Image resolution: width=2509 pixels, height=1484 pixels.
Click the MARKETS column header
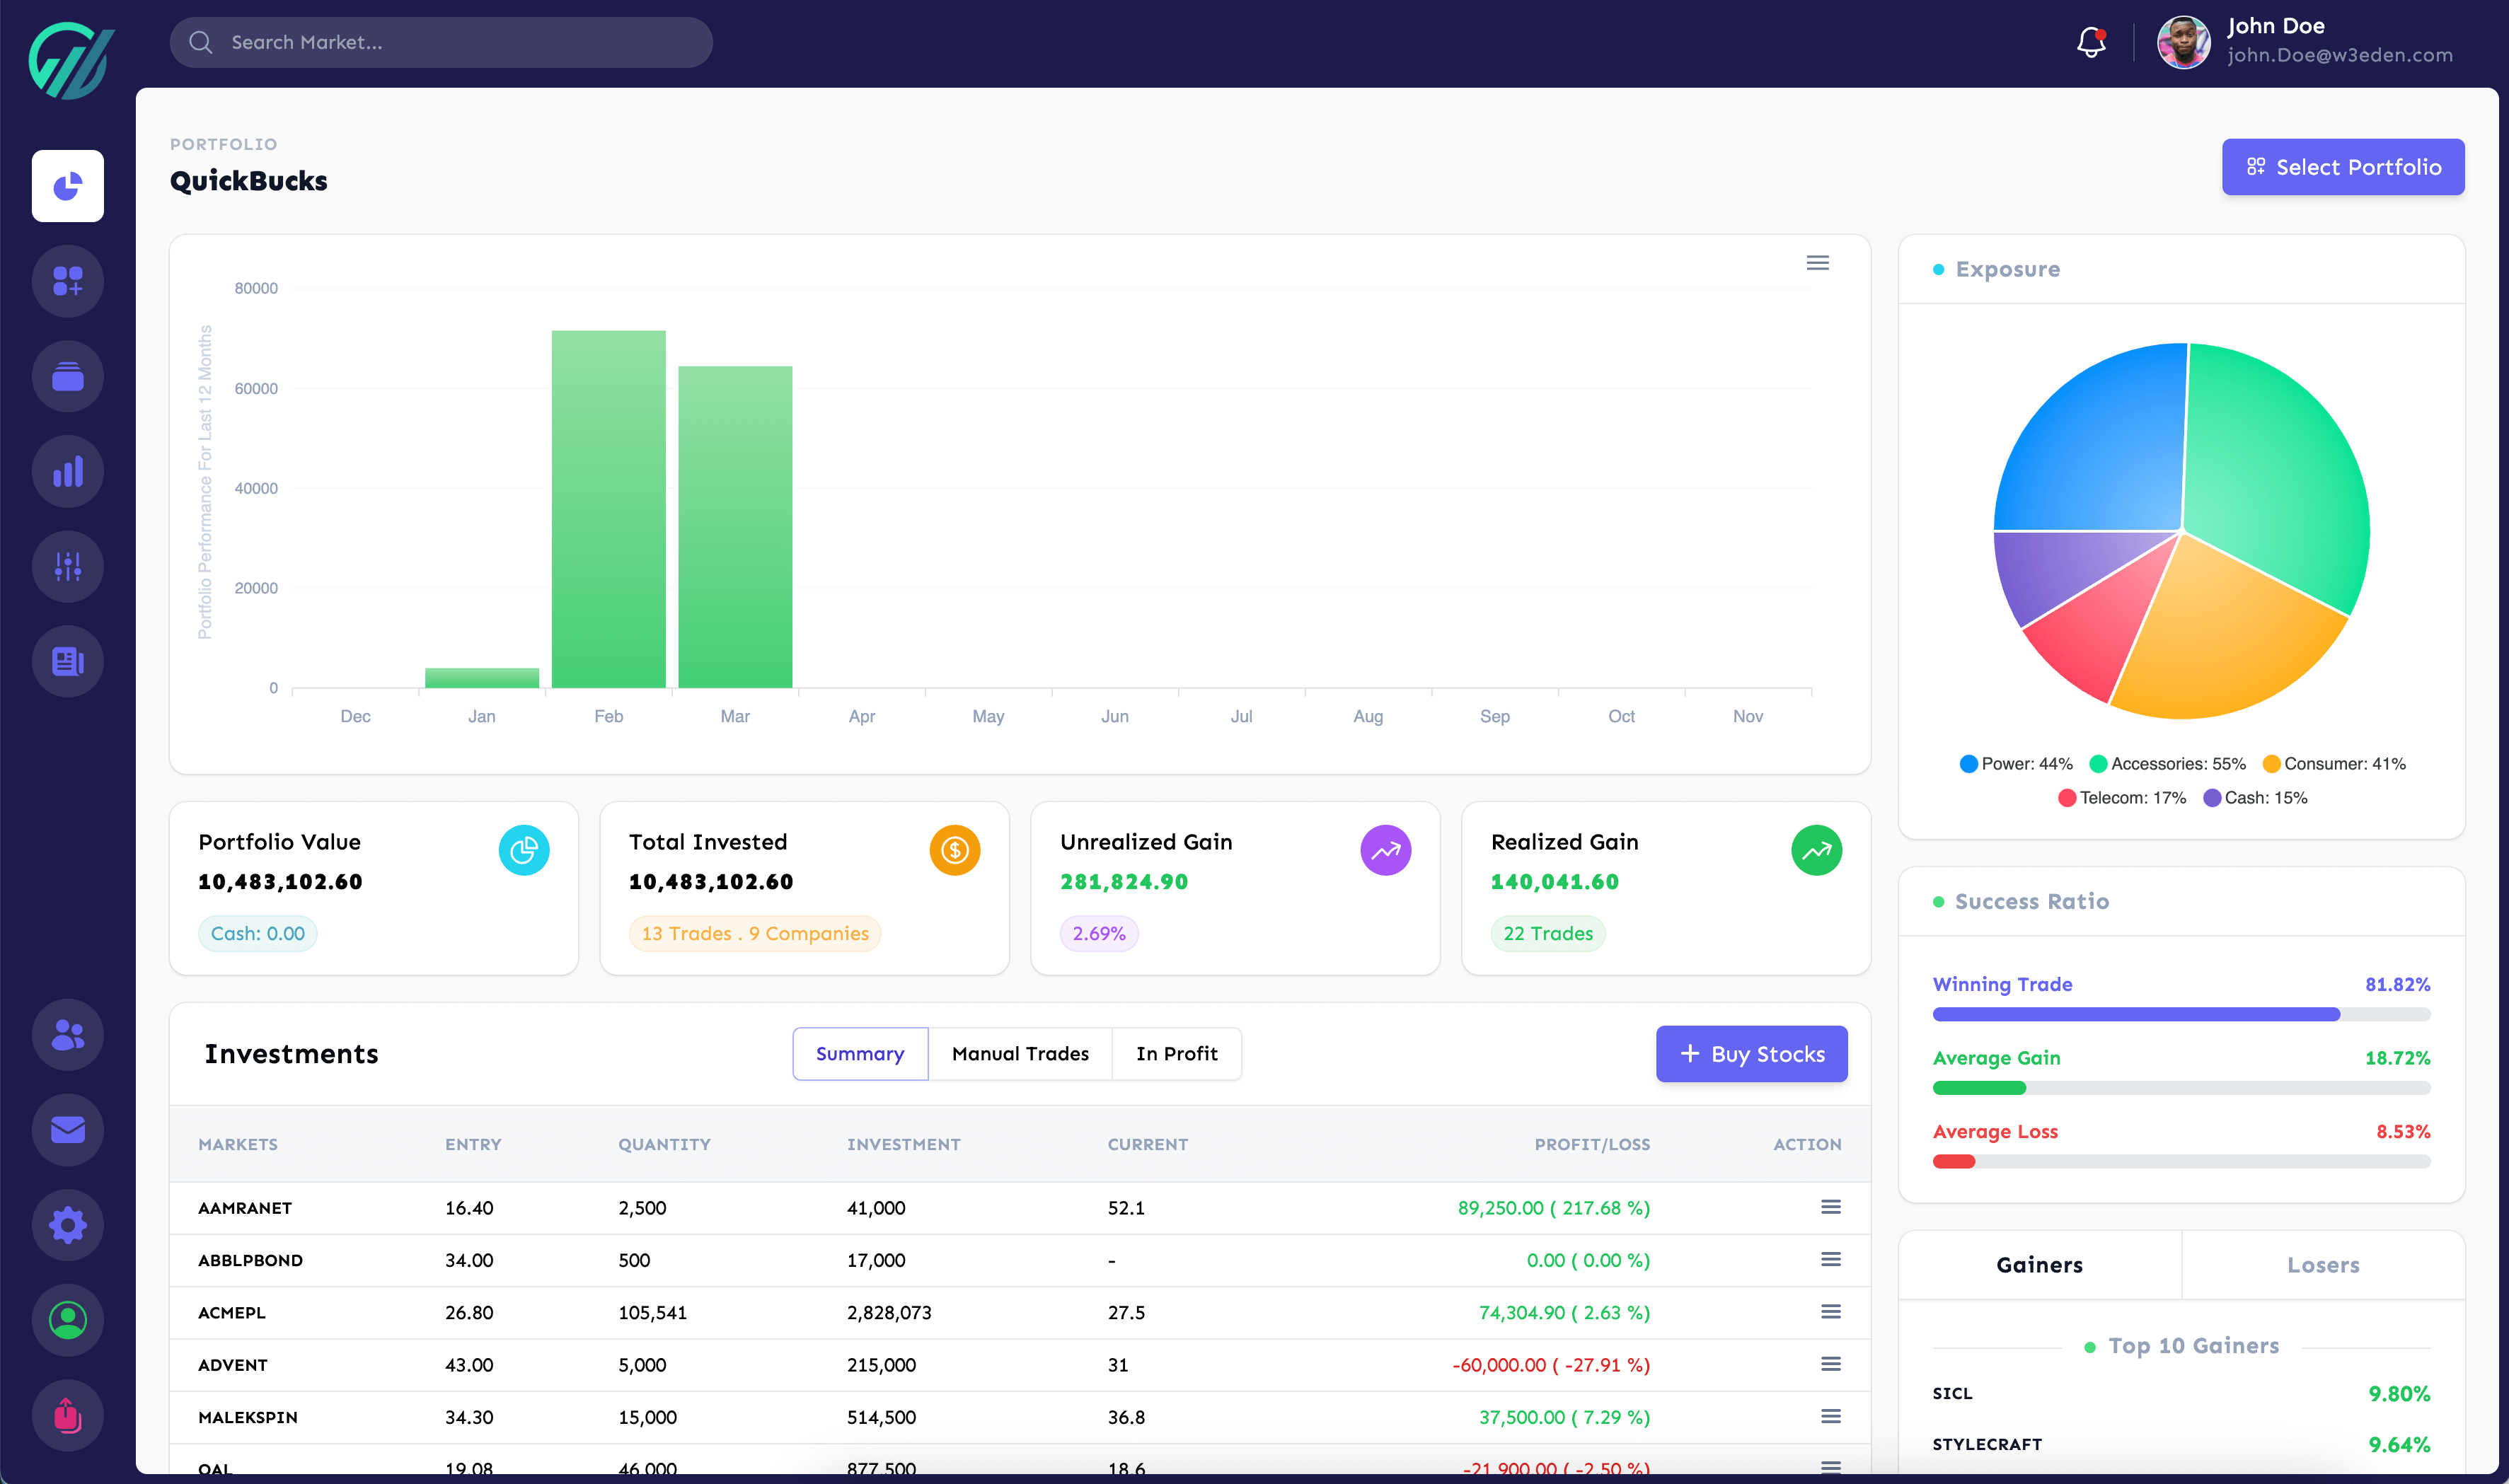coord(238,1144)
